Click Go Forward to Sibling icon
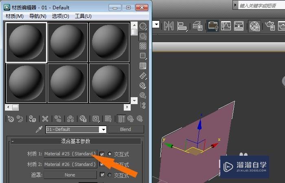285x183 pixels. [140, 119]
